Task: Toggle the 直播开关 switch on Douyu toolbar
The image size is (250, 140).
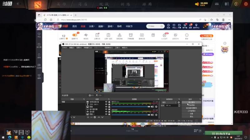Action: pyautogui.click(x=75, y=35)
